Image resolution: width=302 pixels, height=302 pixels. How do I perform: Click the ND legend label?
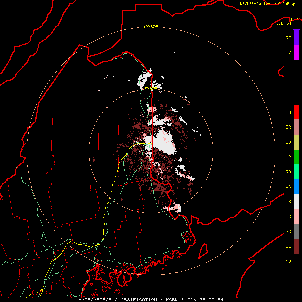(x=288, y=261)
